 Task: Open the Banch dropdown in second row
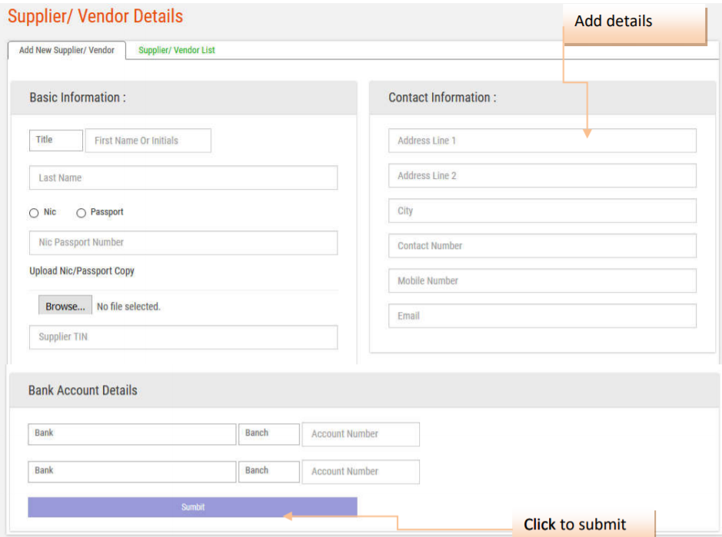[x=268, y=471]
